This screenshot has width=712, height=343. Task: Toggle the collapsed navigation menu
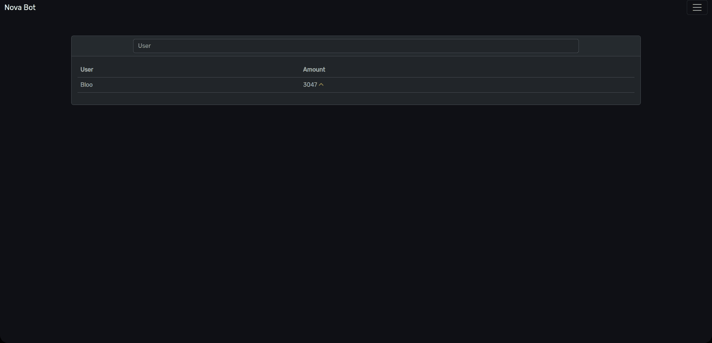pyautogui.click(x=697, y=7)
